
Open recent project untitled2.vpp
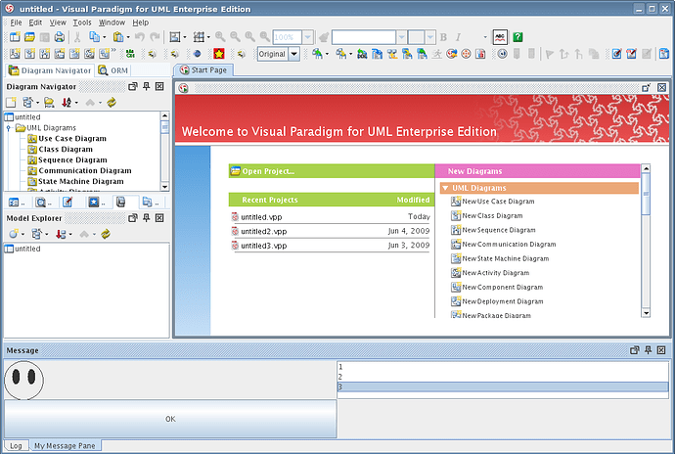263,231
